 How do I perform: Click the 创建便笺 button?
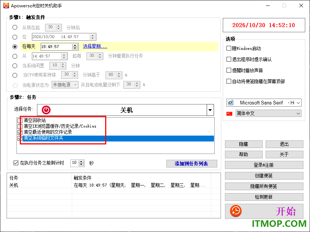click(264, 176)
